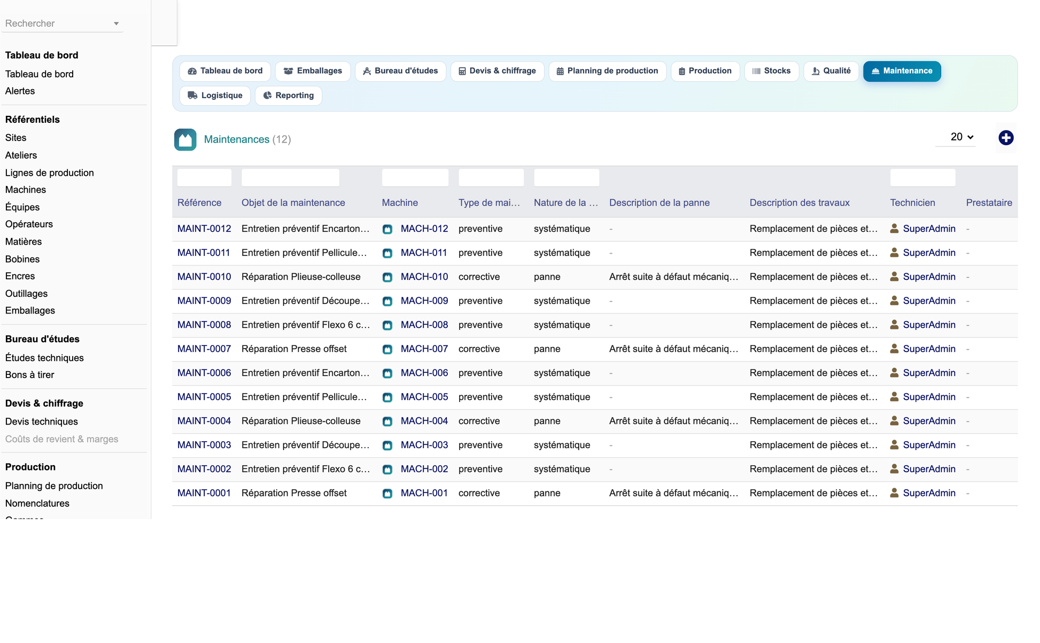1040x643 pixels.
Task: Open the Tableau de bord tab
Action: pos(225,71)
